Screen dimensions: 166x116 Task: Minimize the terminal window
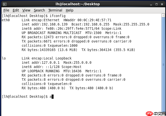click(151, 4)
